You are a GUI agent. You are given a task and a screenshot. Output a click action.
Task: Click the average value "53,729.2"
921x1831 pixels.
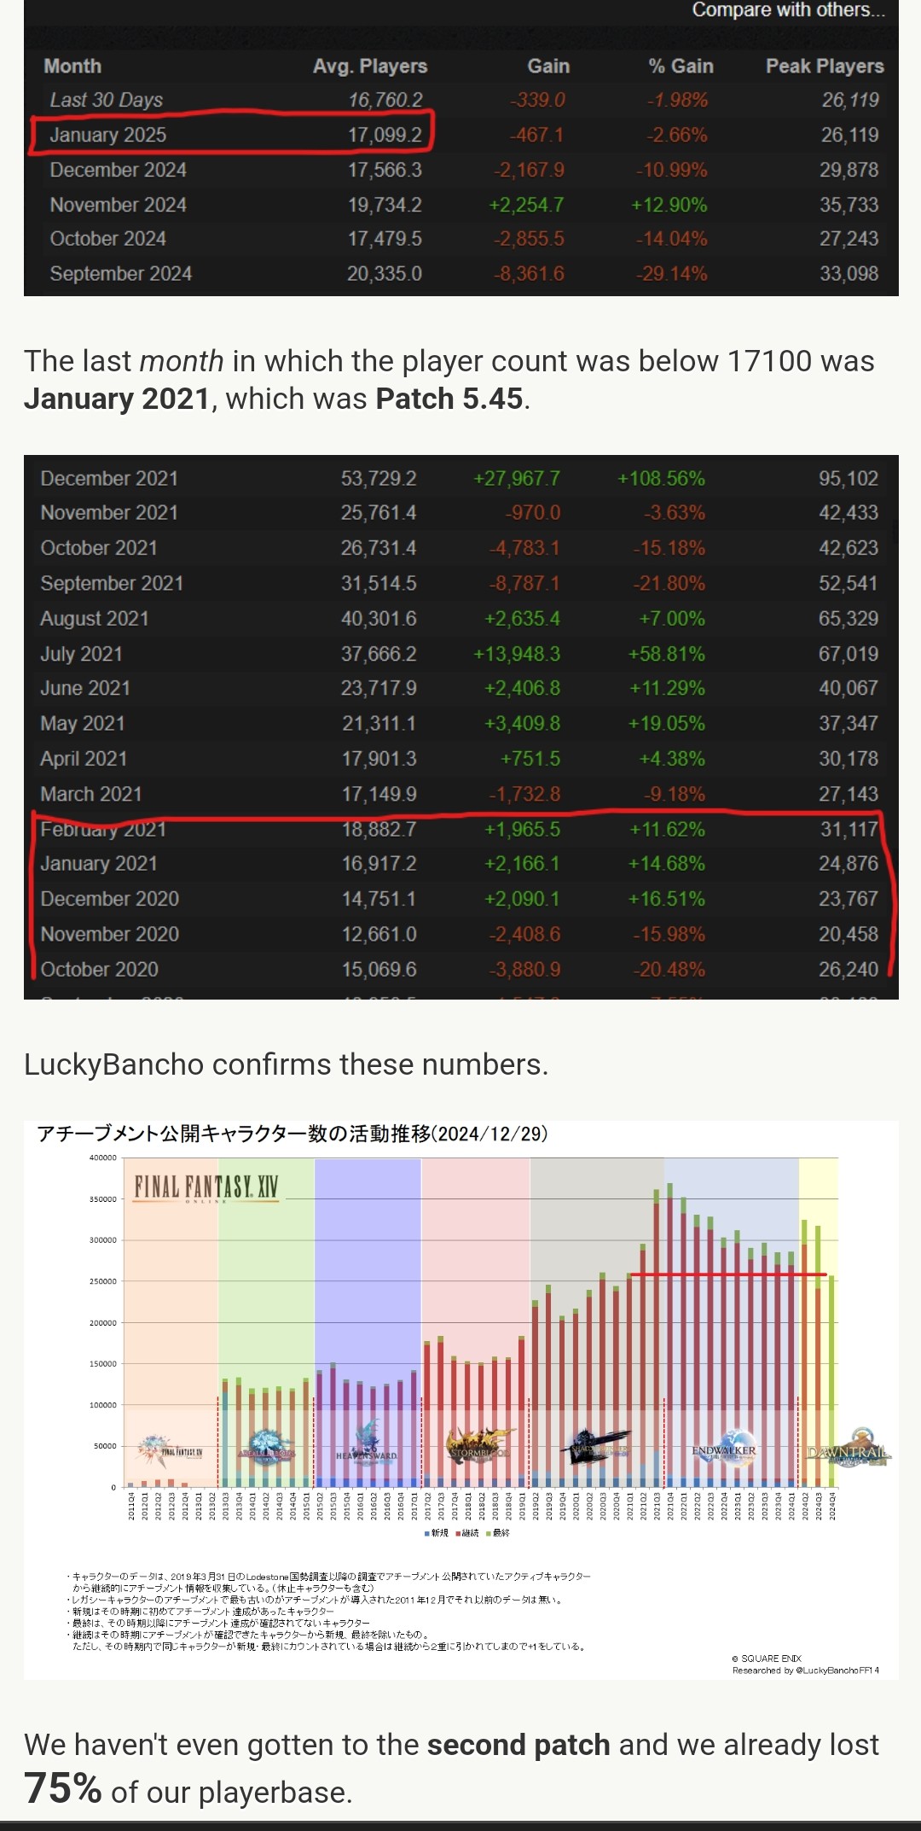pyautogui.click(x=379, y=479)
